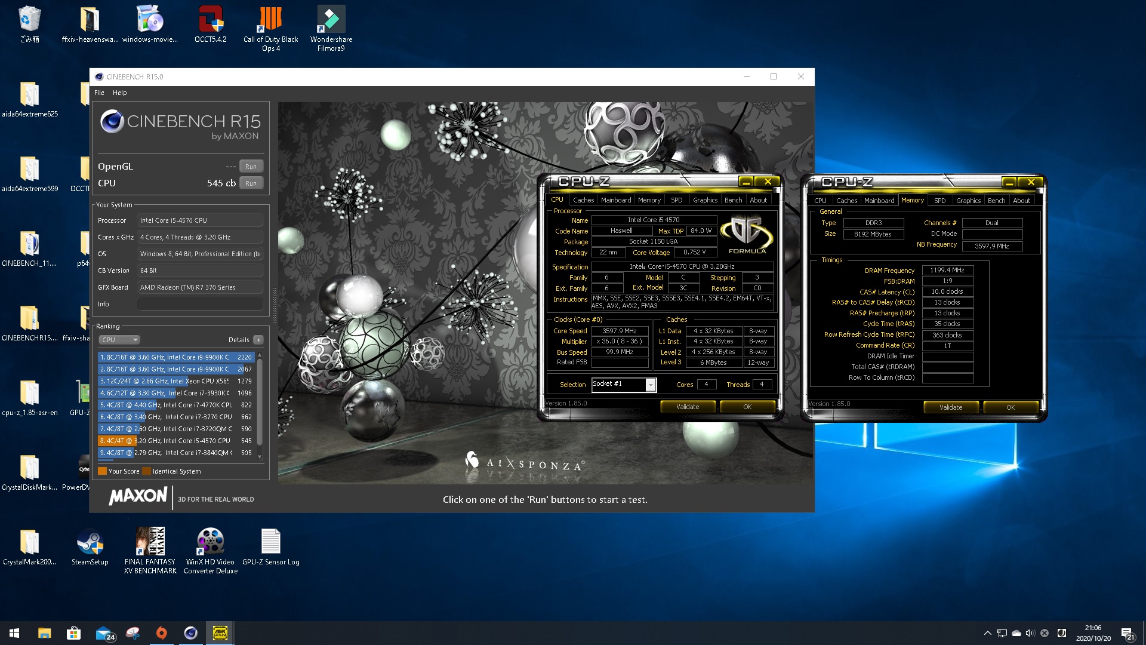The height and width of the screenshot is (645, 1146).
Task: Expand ranking Details arrow
Action: [x=258, y=340]
